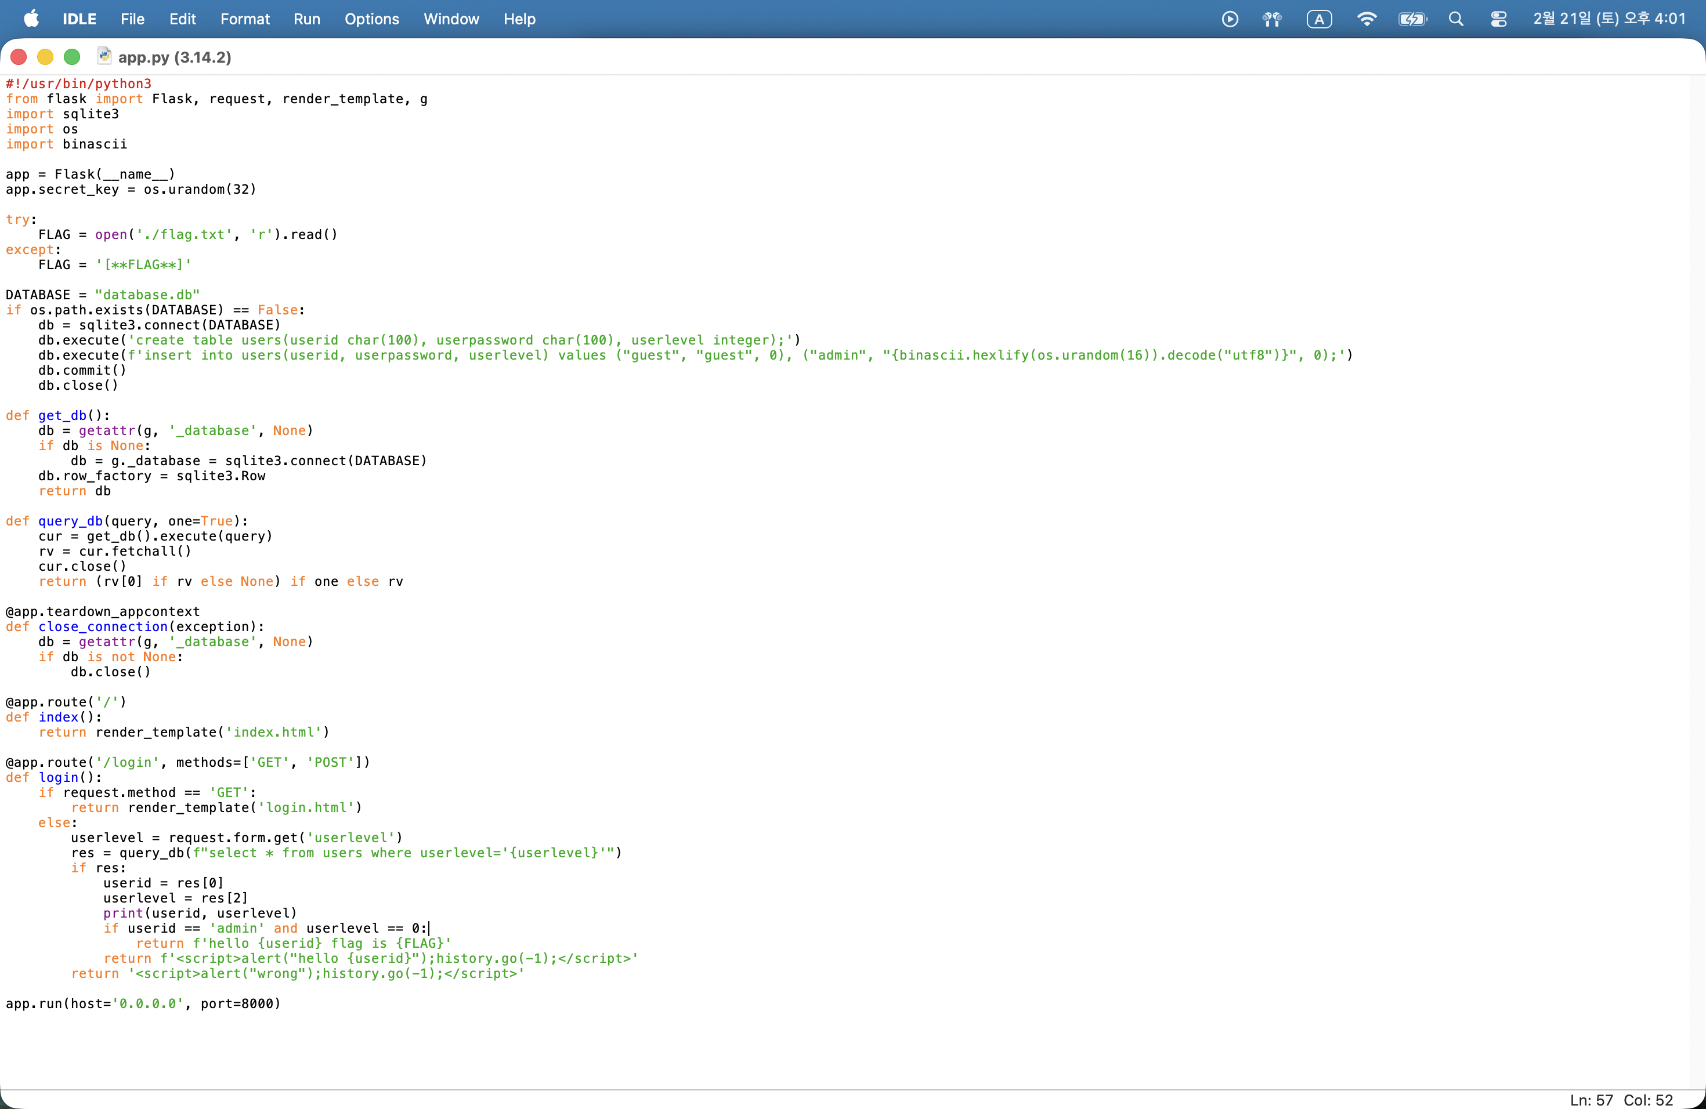The height and width of the screenshot is (1109, 1706).
Task: Click the AirPods icon in menu bar
Action: [1271, 19]
